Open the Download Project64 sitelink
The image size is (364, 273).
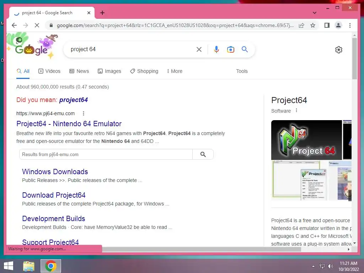[x=54, y=195]
